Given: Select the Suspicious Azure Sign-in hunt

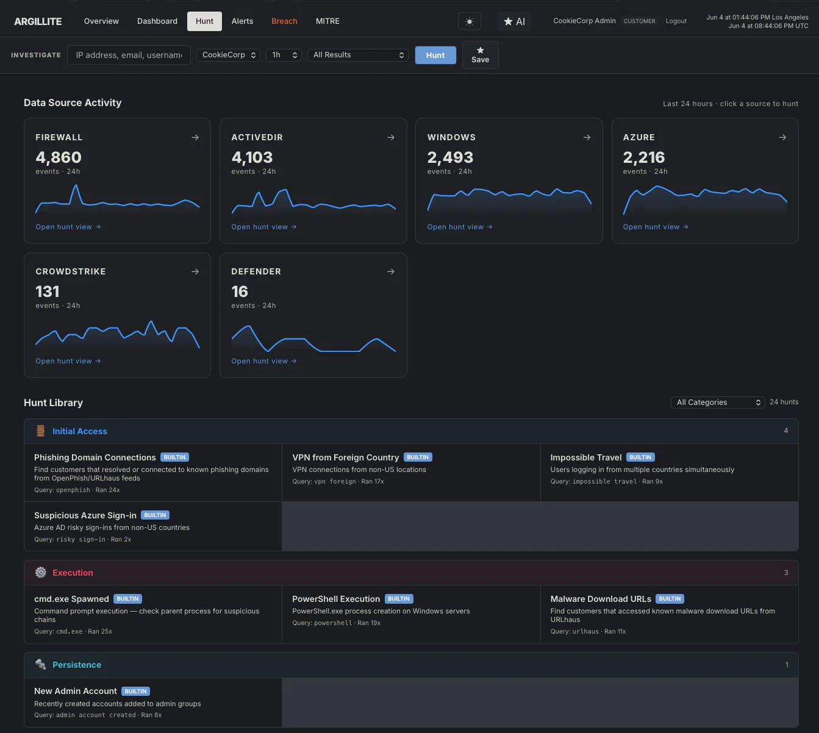Looking at the screenshot, I should tap(153, 526).
